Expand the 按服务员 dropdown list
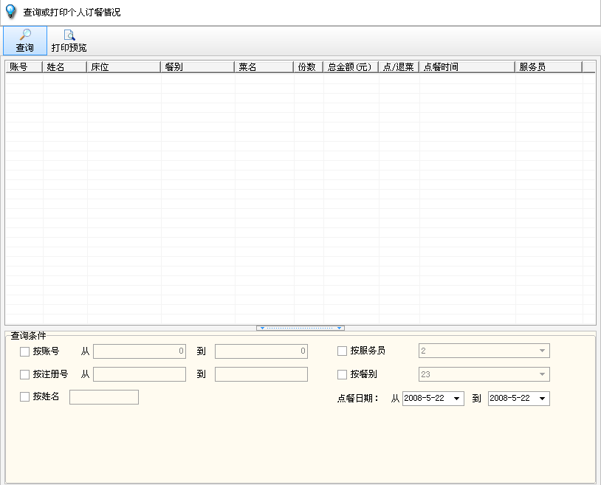The width and height of the screenshot is (601, 485). 543,351
